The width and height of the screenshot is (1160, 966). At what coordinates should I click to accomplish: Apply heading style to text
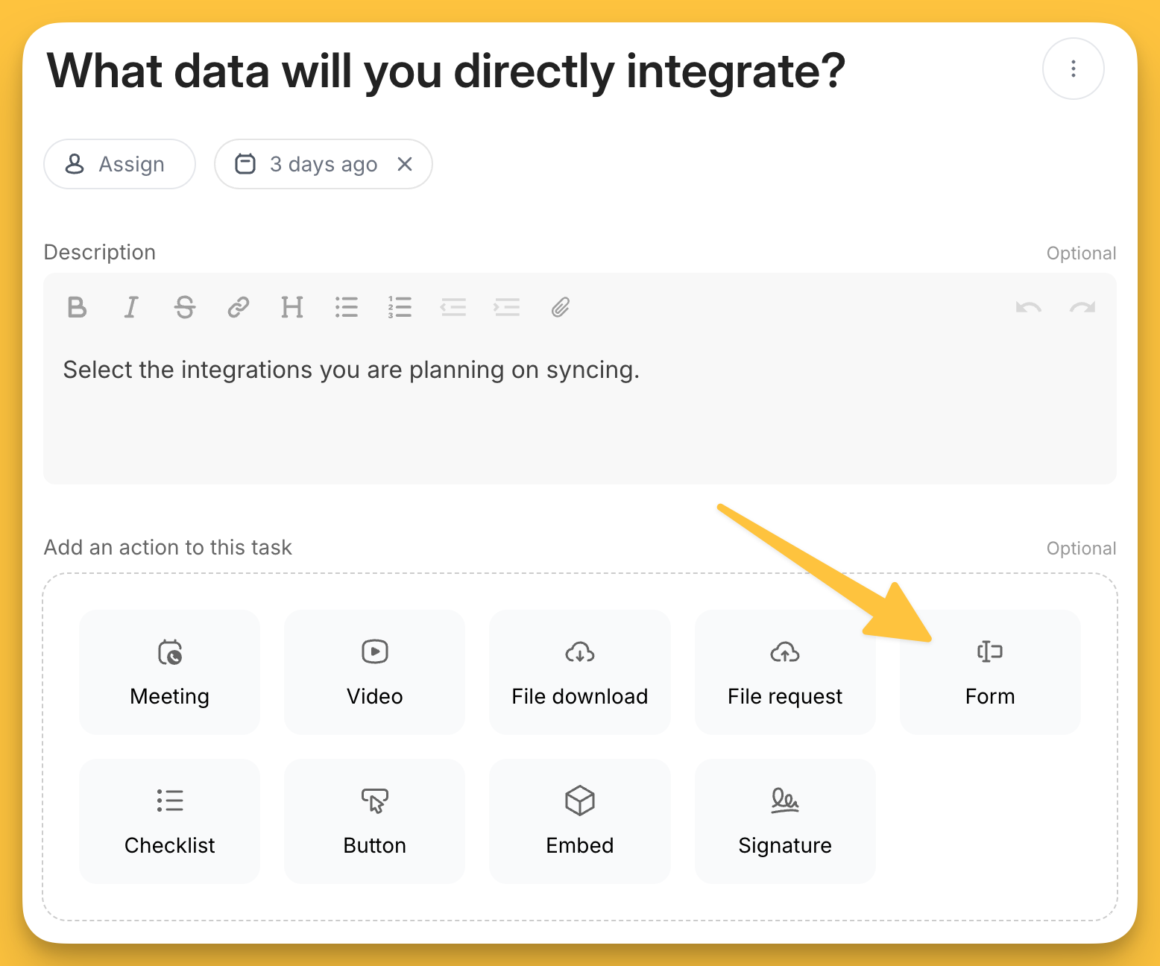292,307
